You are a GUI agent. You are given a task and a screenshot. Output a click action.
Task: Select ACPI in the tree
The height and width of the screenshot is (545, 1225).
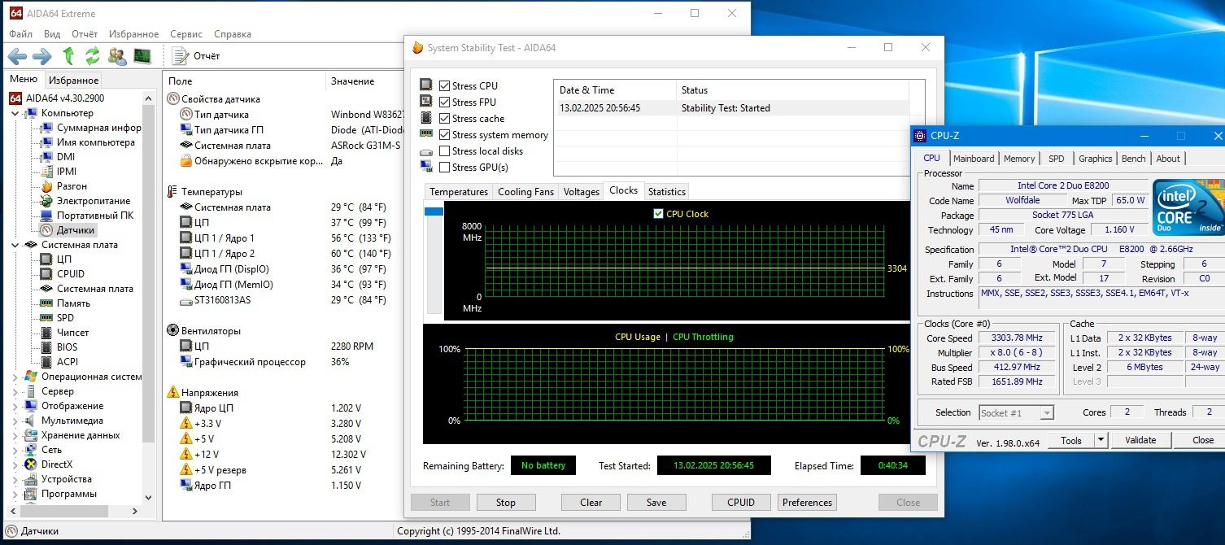point(59,362)
